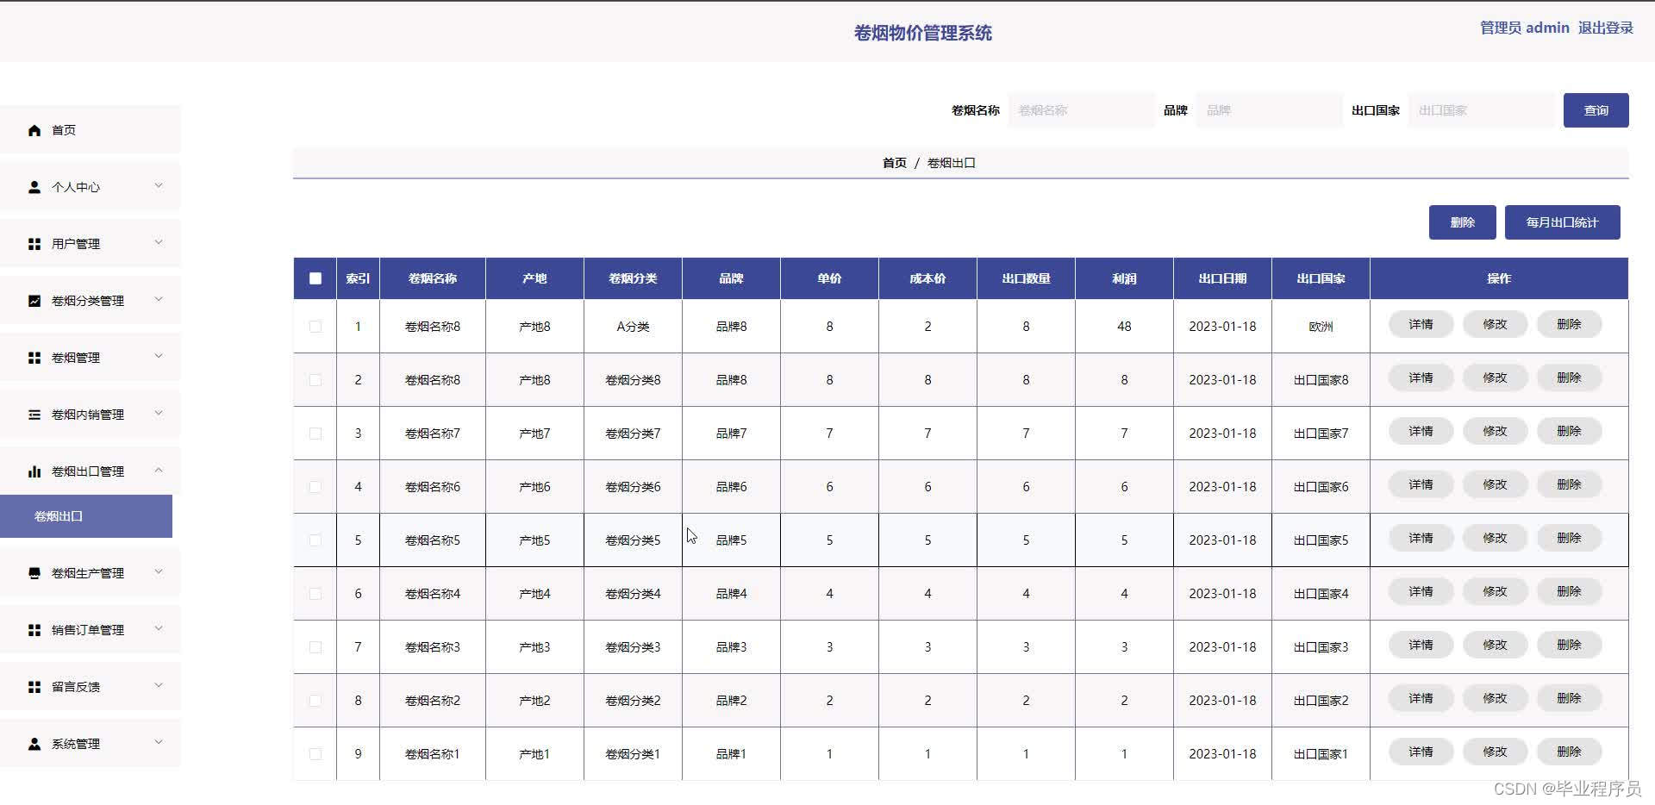This screenshot has height=805, width=1655.
Task: Click the grid icon beside 用户管理
Action: click(x=34, y=244)
